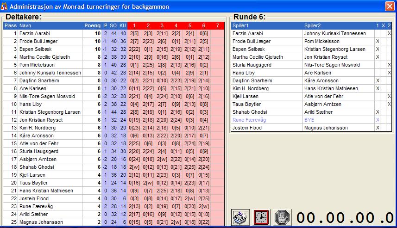This screenshot has width=397, height=228.
Task: Click the printer icon button
Action: pos(240,217)
